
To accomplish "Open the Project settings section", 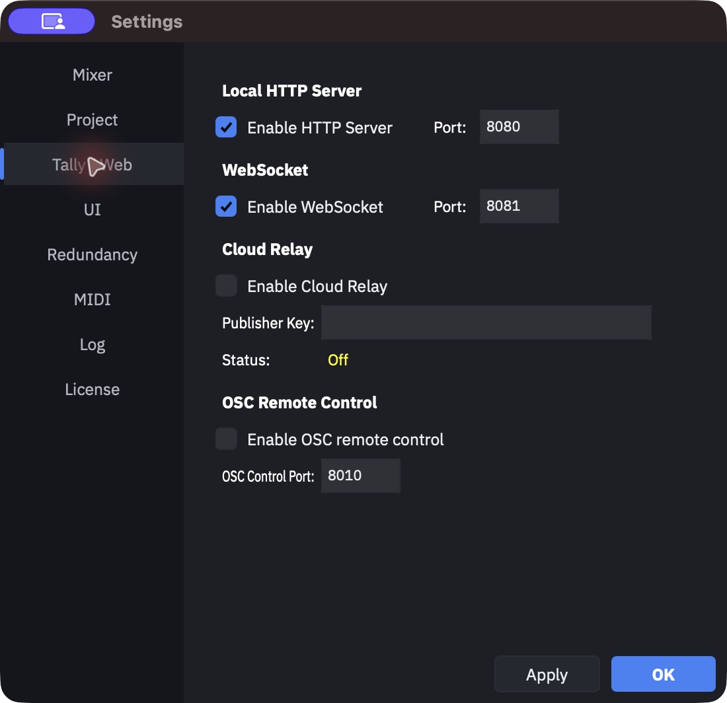I will pyautogui.click(x=93, y=120).
